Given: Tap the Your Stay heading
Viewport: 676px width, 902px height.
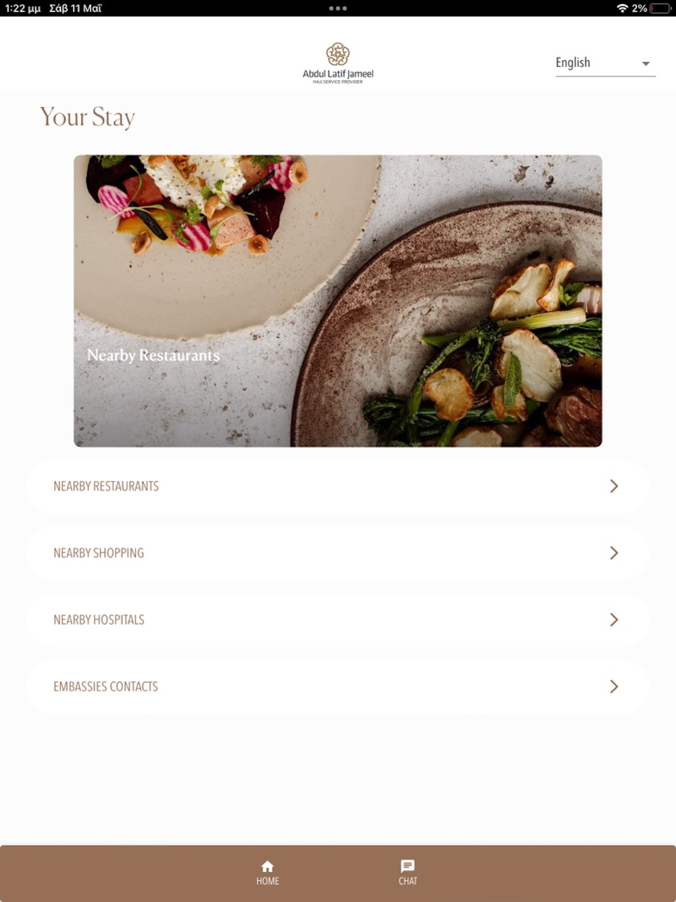Looking at the screenshot, I should pos(87,117).
